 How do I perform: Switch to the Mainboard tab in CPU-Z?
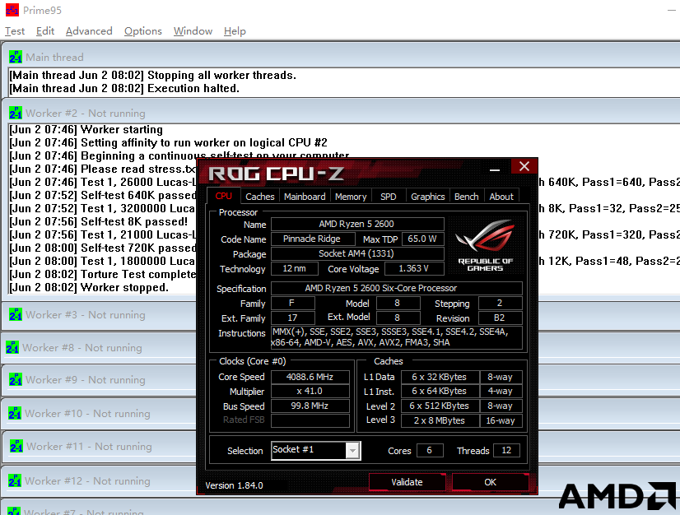[x=305, y=197]
